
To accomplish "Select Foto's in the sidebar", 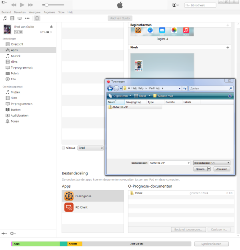I will 28,73.
